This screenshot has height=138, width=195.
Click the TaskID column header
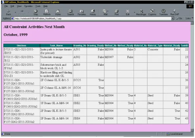(x=184, y=45)
